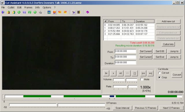This screenshot has height=112, width=185.
Task: Click the green floppy save icon
Action: point(30,12)
